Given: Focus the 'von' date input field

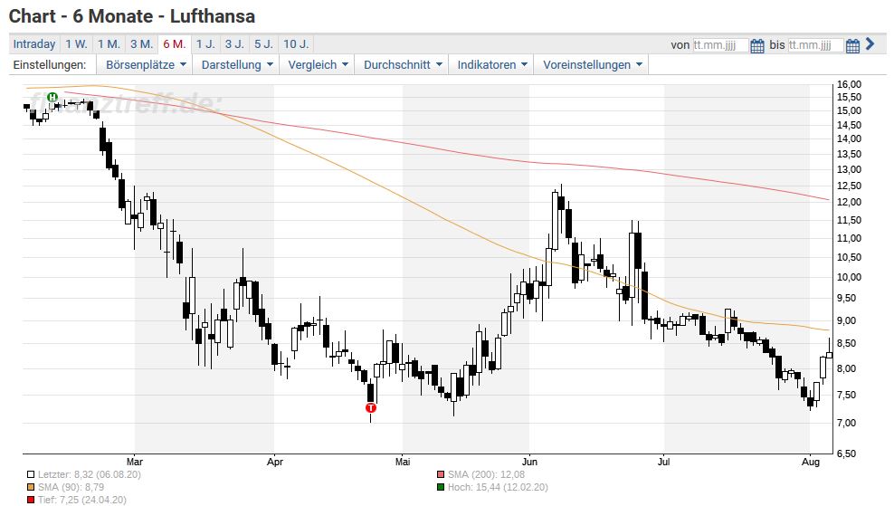Looking at the screenshot, I should [720, 45].
